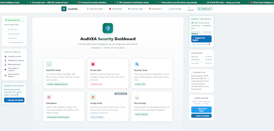Viewport: 274px width, 131px height.
Task: Click the Calculators nav icon
Action: coord(150,9)
